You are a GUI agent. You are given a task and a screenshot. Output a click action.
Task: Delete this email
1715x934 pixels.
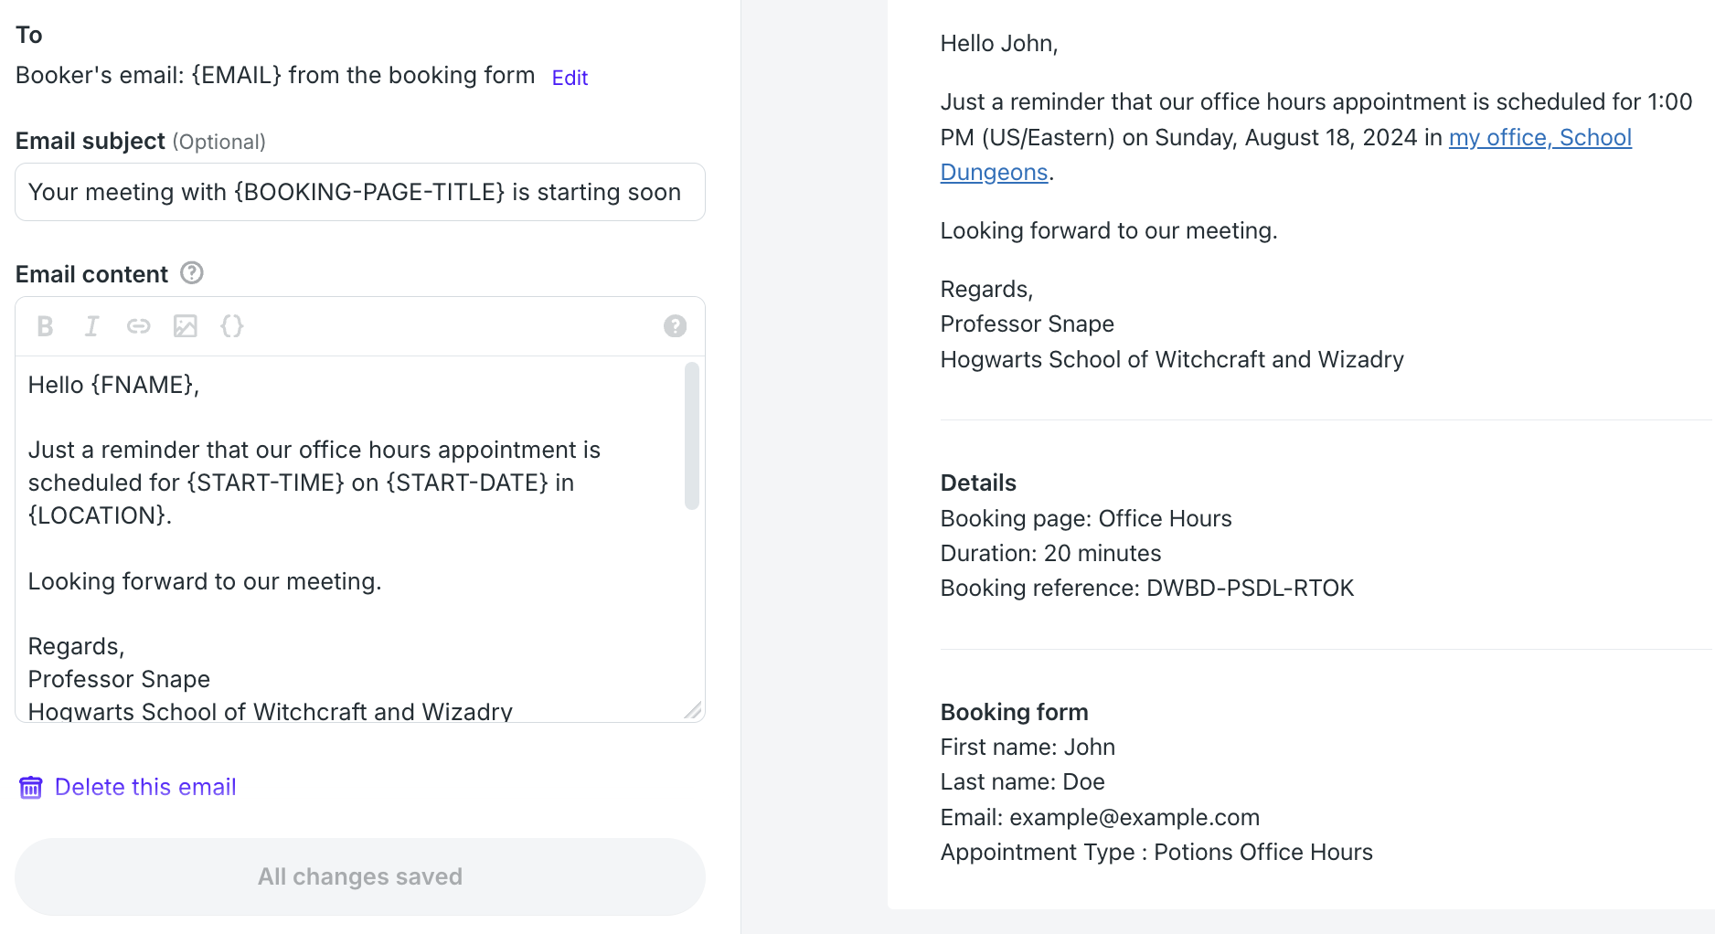click(145, 787)
